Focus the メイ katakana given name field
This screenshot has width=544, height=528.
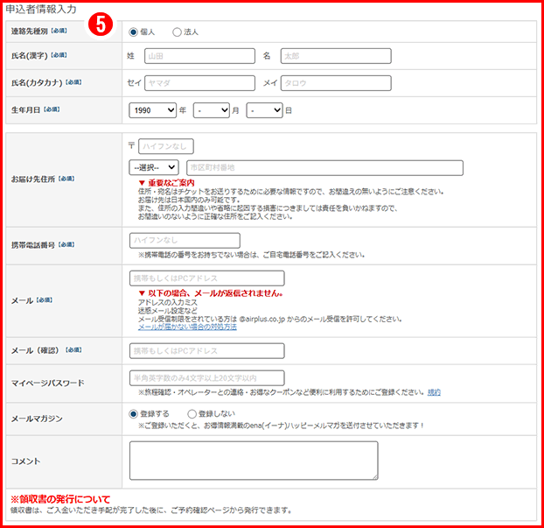pyautogui.click(x=336, y=83)
